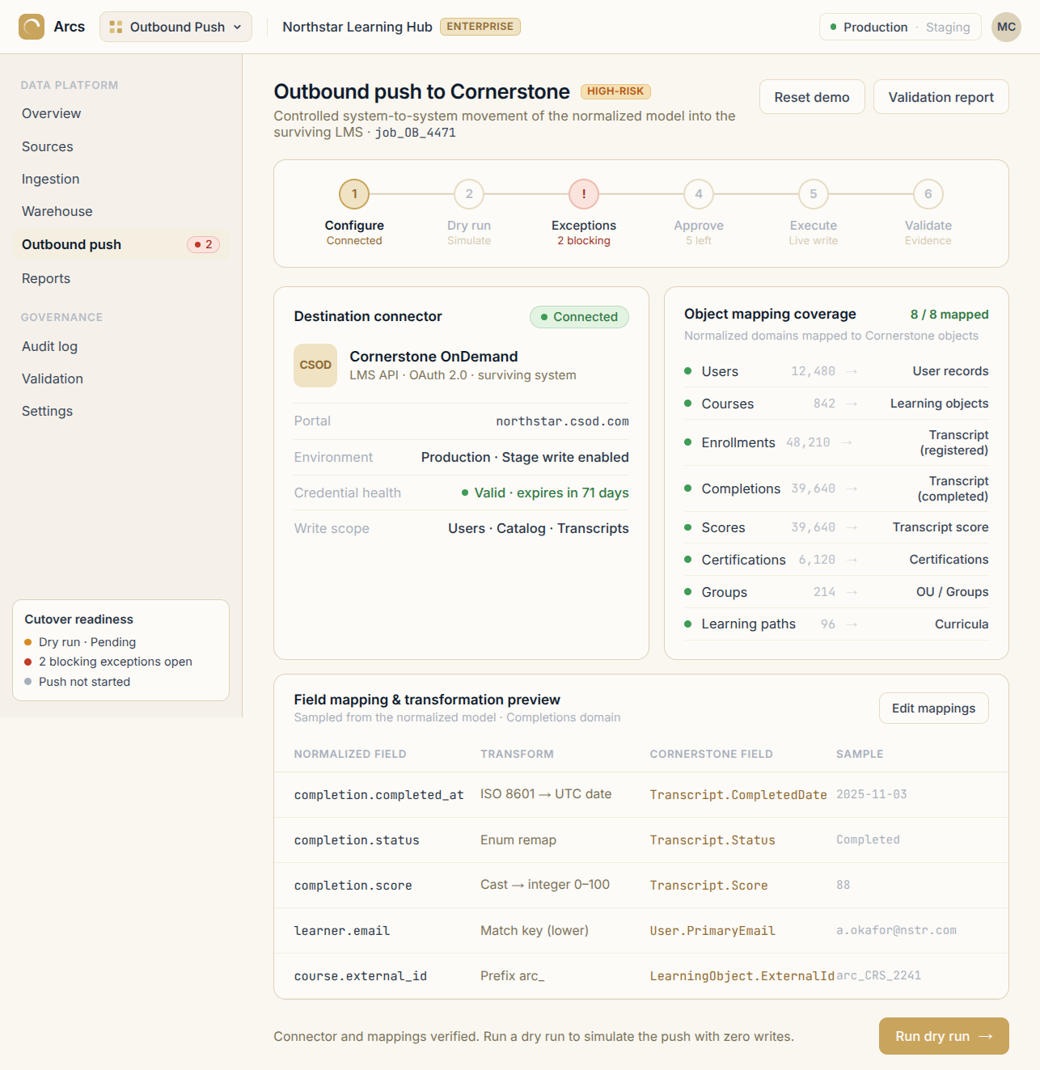Click User.PrimaryEmail Cornerstone field

click(712, 931)
